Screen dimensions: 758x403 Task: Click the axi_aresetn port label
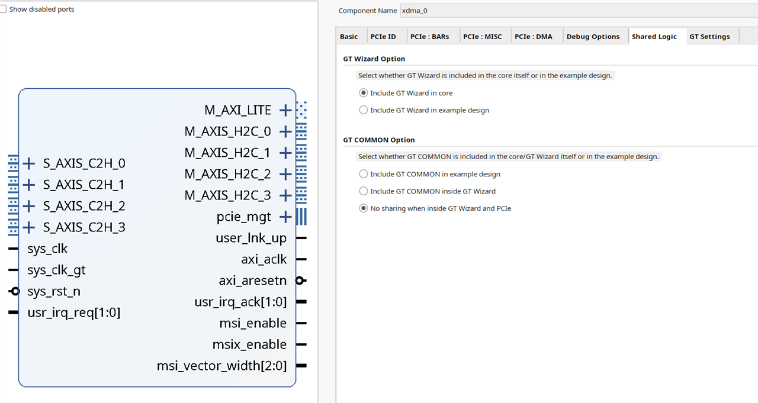(253, 281)
